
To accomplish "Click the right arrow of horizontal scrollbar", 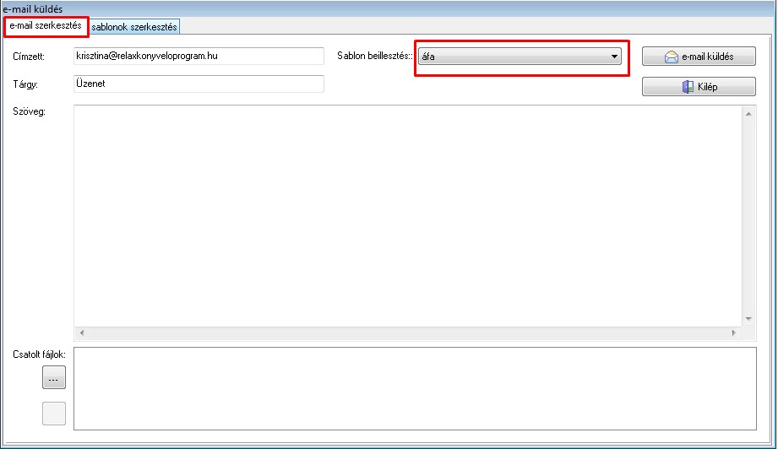I will click(x=733, y=333).
